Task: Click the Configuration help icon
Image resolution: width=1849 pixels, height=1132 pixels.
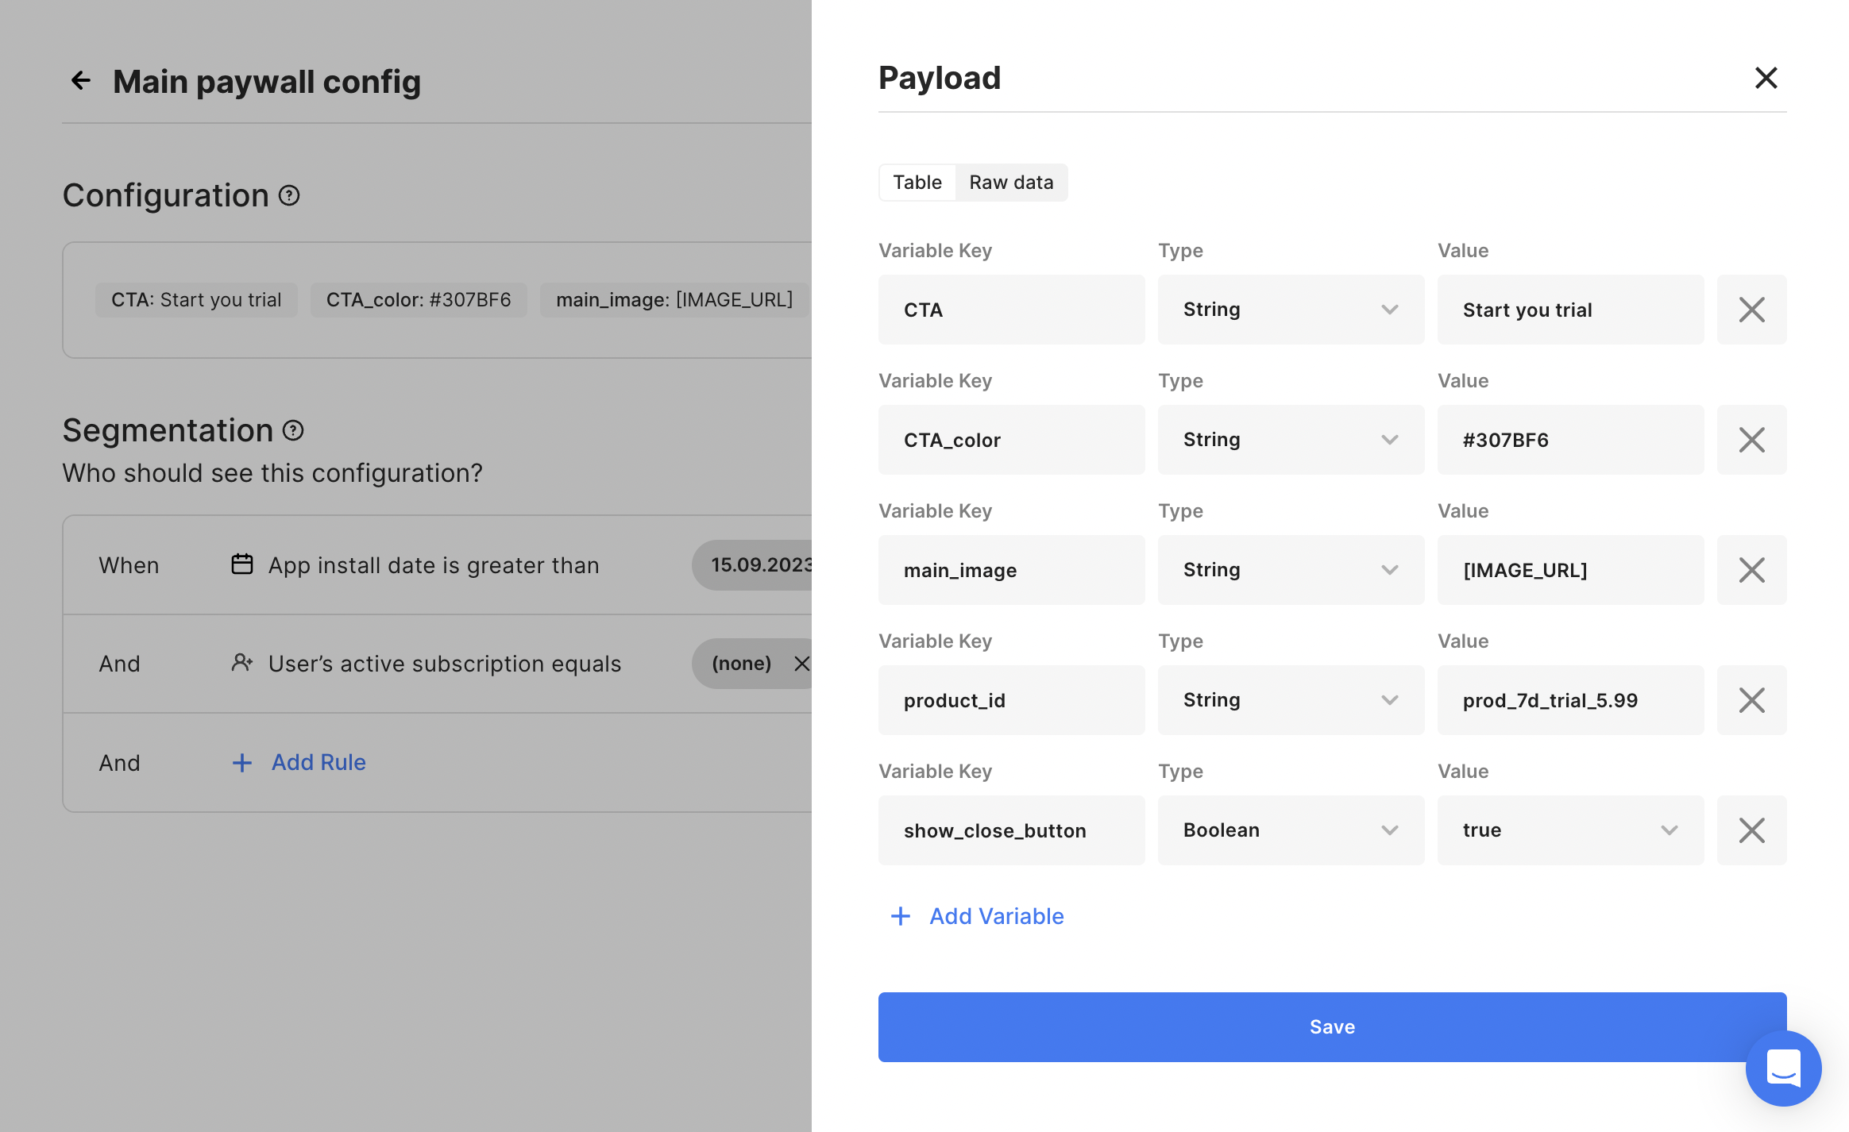Action: (289, 195)
